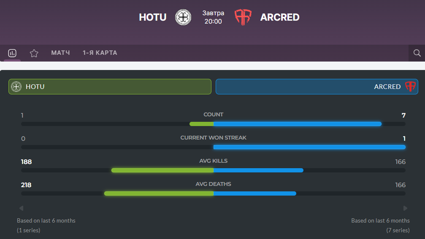Viewport: 425px width, 239px height.
Task: Select the green HOTU team bar
Action: tap(110, 86)
